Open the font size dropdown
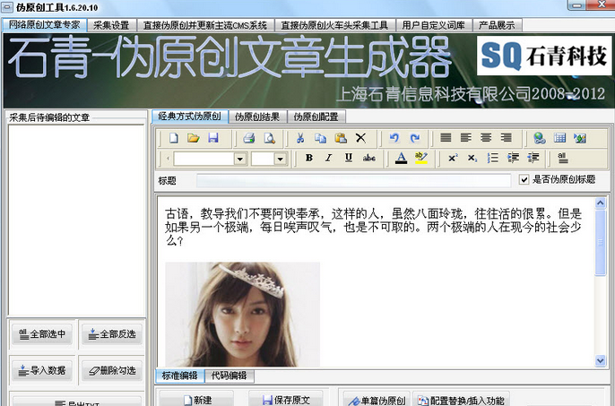Viewport: 615px width, 406px height. point(280,159)
